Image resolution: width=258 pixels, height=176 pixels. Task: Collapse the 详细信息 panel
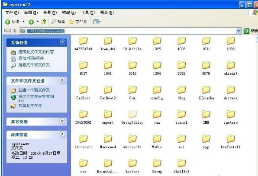62,134
